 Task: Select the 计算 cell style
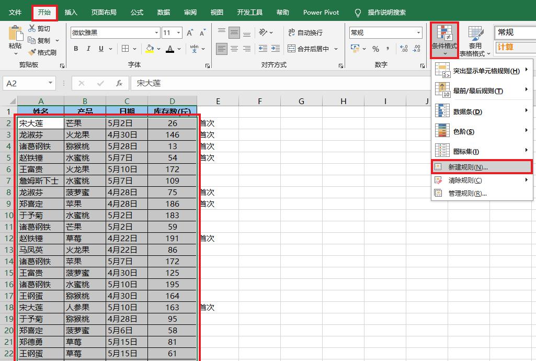click(516, 47)
